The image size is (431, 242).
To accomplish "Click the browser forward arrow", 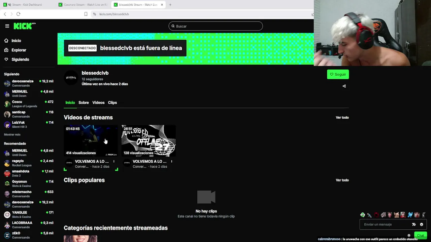I will click(11, 14).
